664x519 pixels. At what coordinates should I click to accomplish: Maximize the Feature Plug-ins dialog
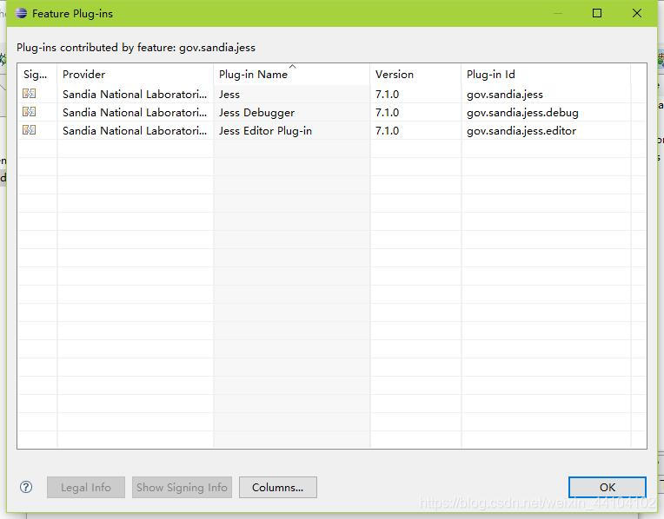[597, 13]
